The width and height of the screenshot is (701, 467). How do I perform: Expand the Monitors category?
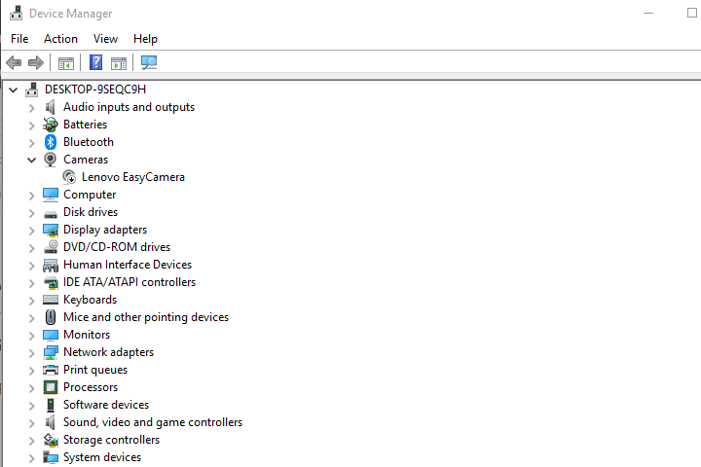(x=31, y=335)
